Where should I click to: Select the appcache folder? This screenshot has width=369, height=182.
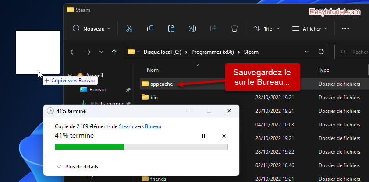click(161, 84)
